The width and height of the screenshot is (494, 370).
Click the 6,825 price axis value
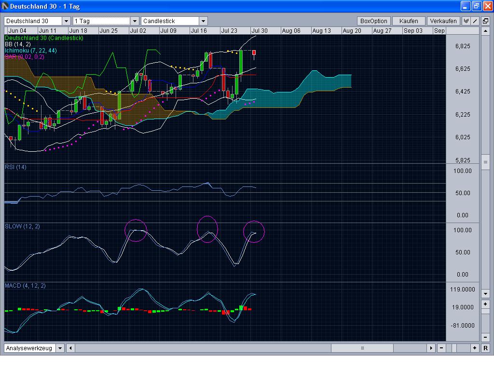[463, 46]
